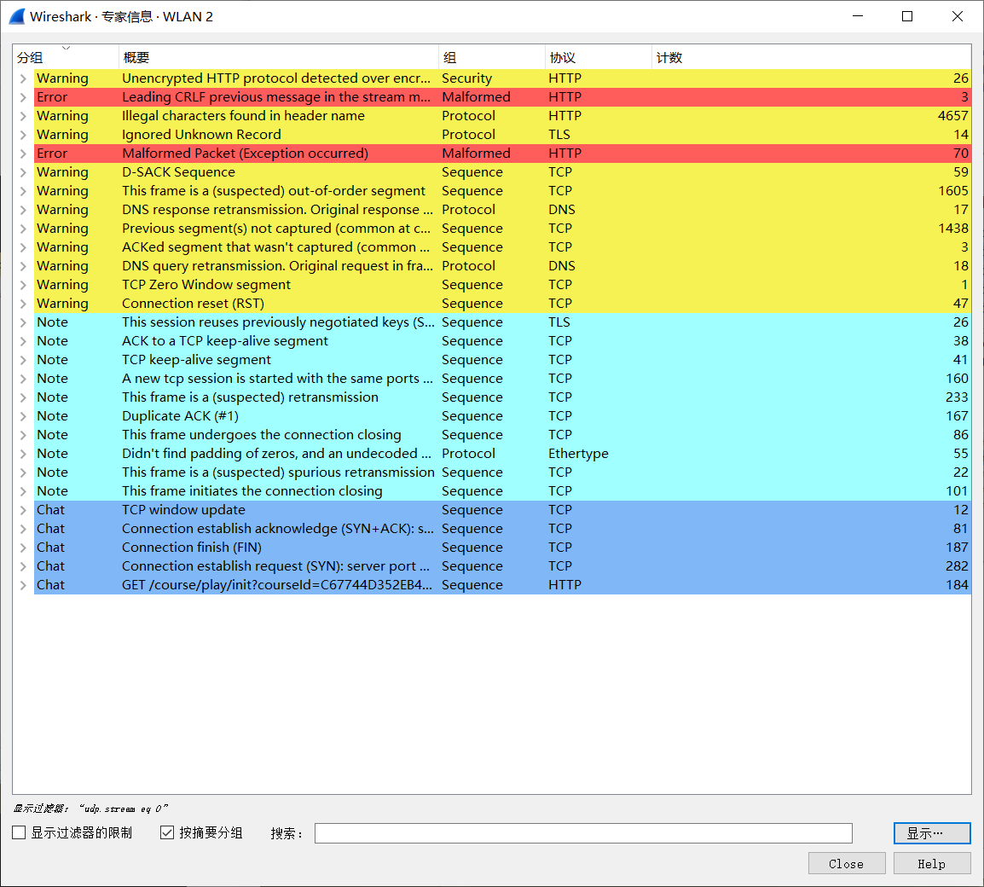Image resolution: width=984 pixels, height=887 pixels.
Task: Expand the Leading CRLF error row
Action: click(22, 97)
